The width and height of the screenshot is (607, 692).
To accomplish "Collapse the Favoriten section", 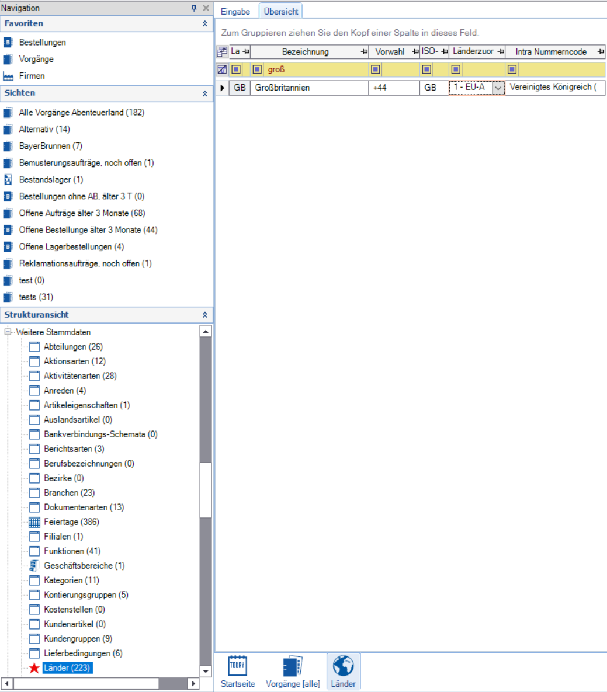I will click(x=204, y=24).
